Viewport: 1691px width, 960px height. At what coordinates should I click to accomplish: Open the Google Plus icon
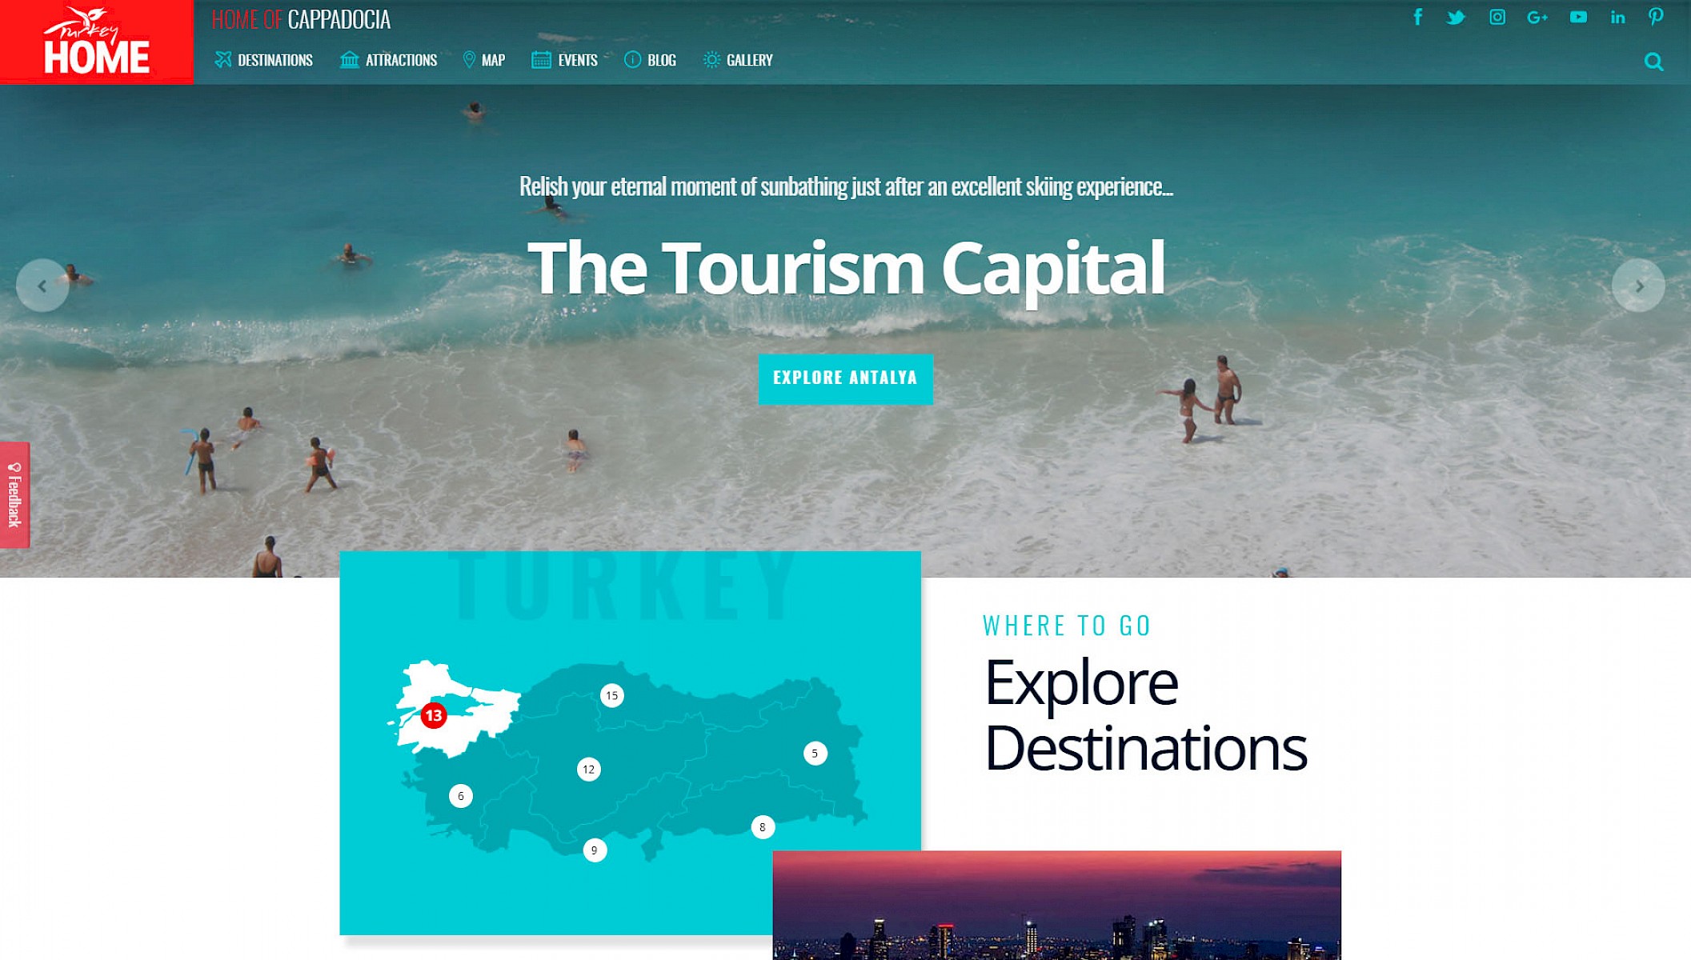pyautogui.click(x=1537, y=17)
